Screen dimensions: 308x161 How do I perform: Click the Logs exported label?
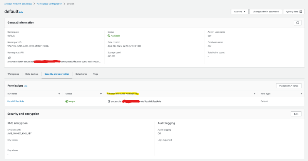point(165,140)
